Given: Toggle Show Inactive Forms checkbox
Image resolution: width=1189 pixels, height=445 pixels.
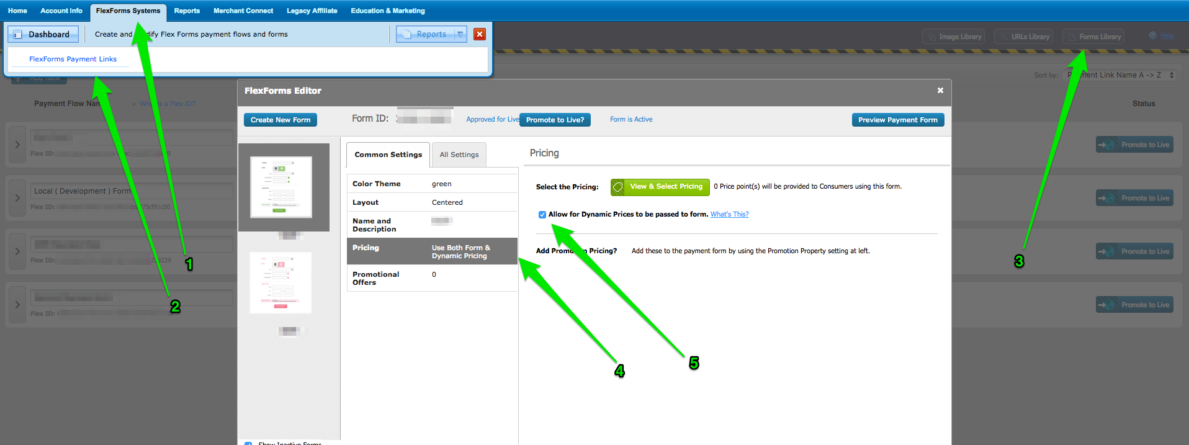Looking at the screenshot, I should pyautogui.click(x=248, y=443).
